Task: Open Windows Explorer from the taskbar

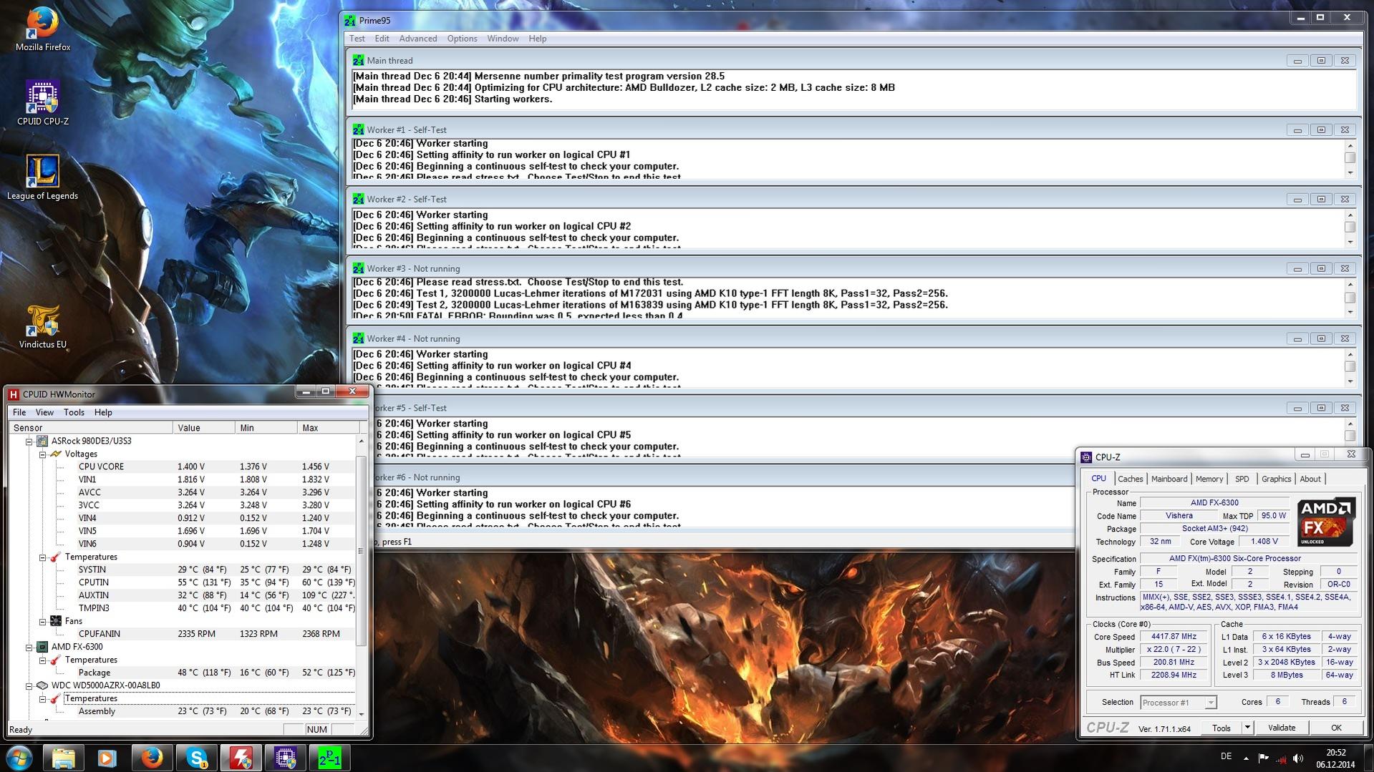Action: point(63,758)
